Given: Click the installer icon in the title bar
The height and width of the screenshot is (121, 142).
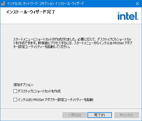Looking at the screenshot, I should [3, 4].
